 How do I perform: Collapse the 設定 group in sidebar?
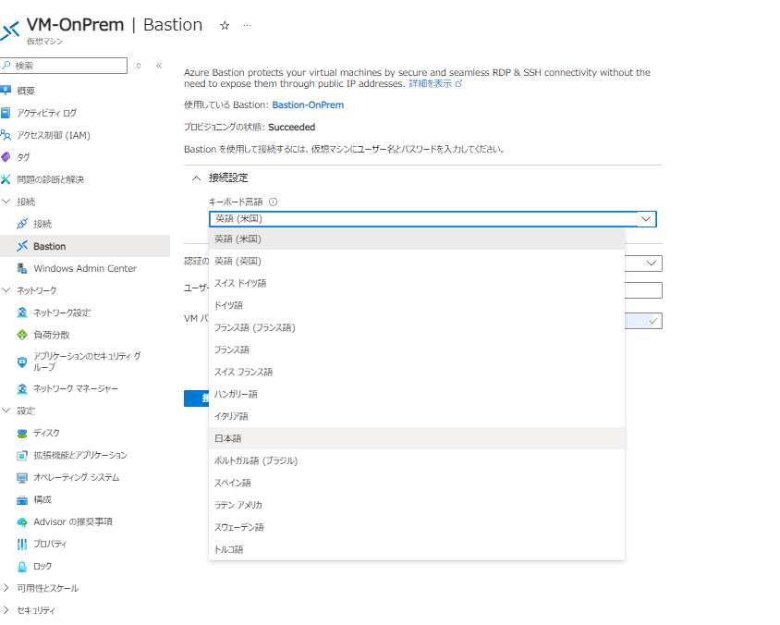(x=6, y=411)
